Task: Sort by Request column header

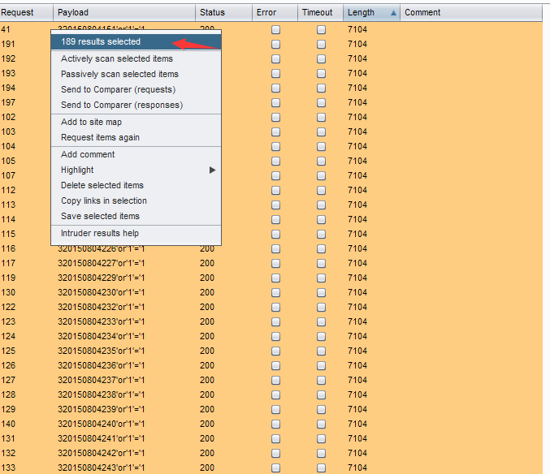Action: [x=26, y=13]
